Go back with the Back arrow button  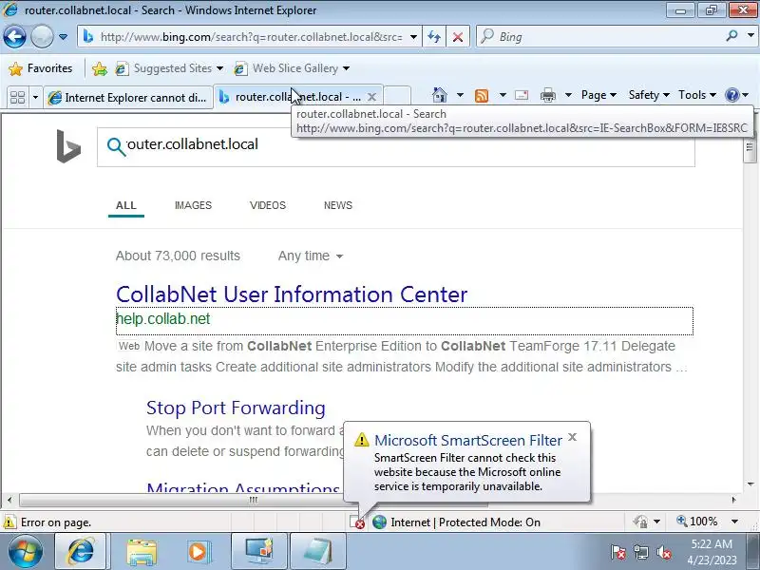[14, 36]
